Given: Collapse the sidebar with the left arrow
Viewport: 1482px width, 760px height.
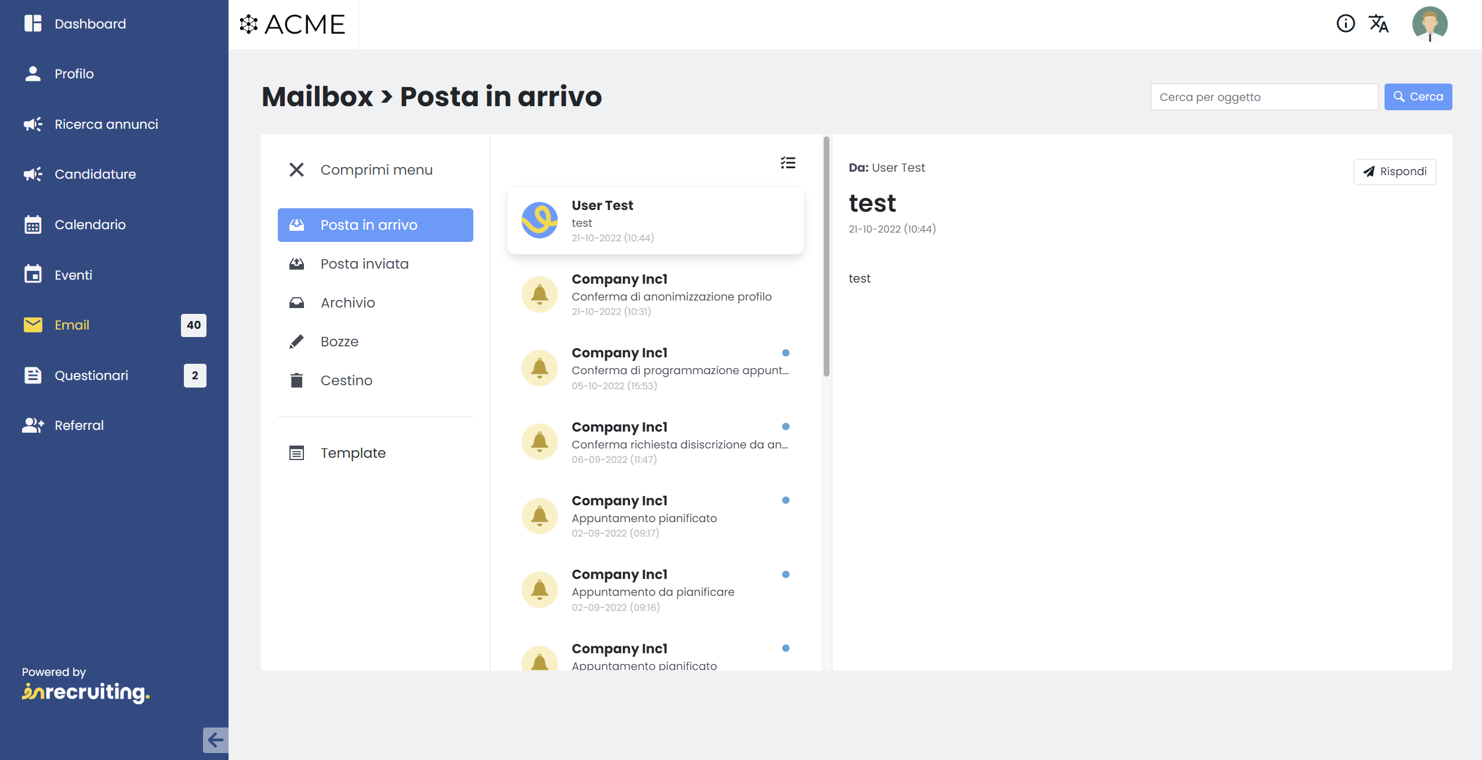Looking at the screenshot, I should pos(215,740).
